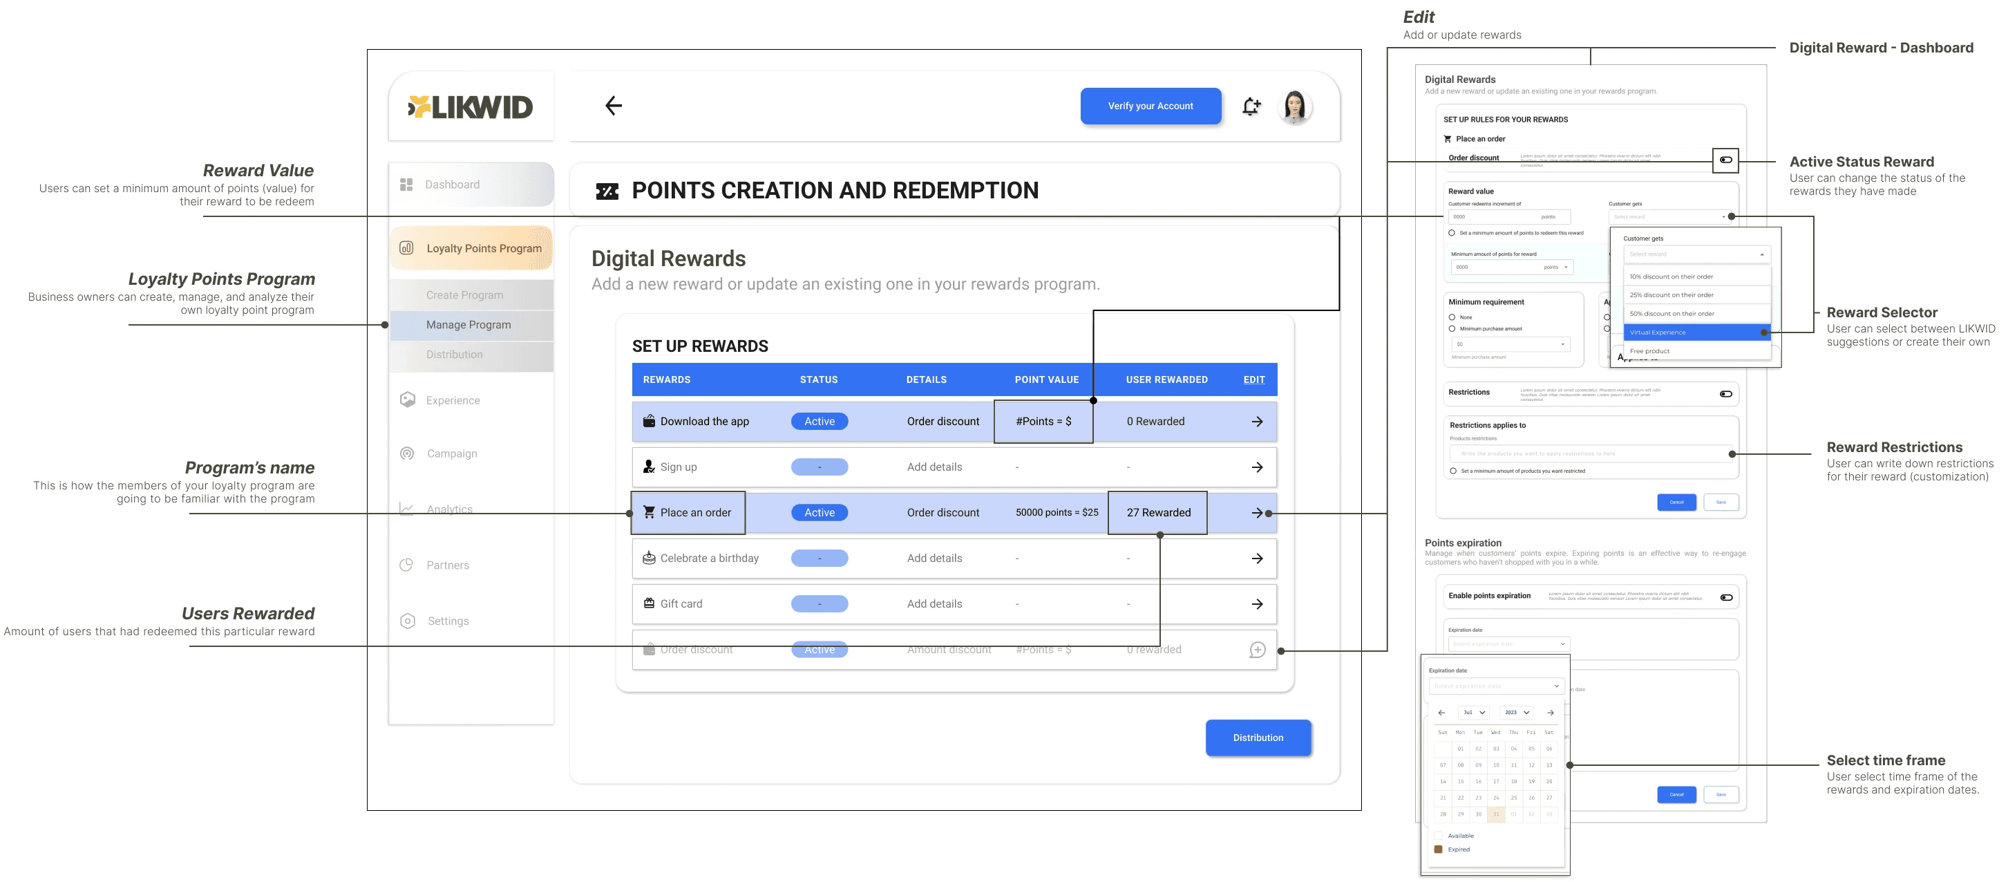Open Settings in the sidebar
The height and width of the screenshot is (882, 2008).
(448, 621)
